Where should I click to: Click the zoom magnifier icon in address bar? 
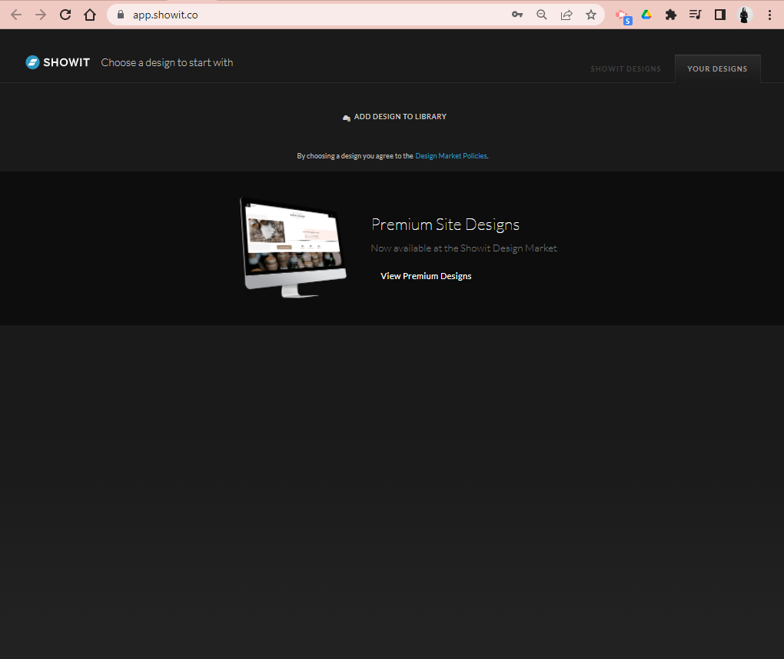point(542,15)
